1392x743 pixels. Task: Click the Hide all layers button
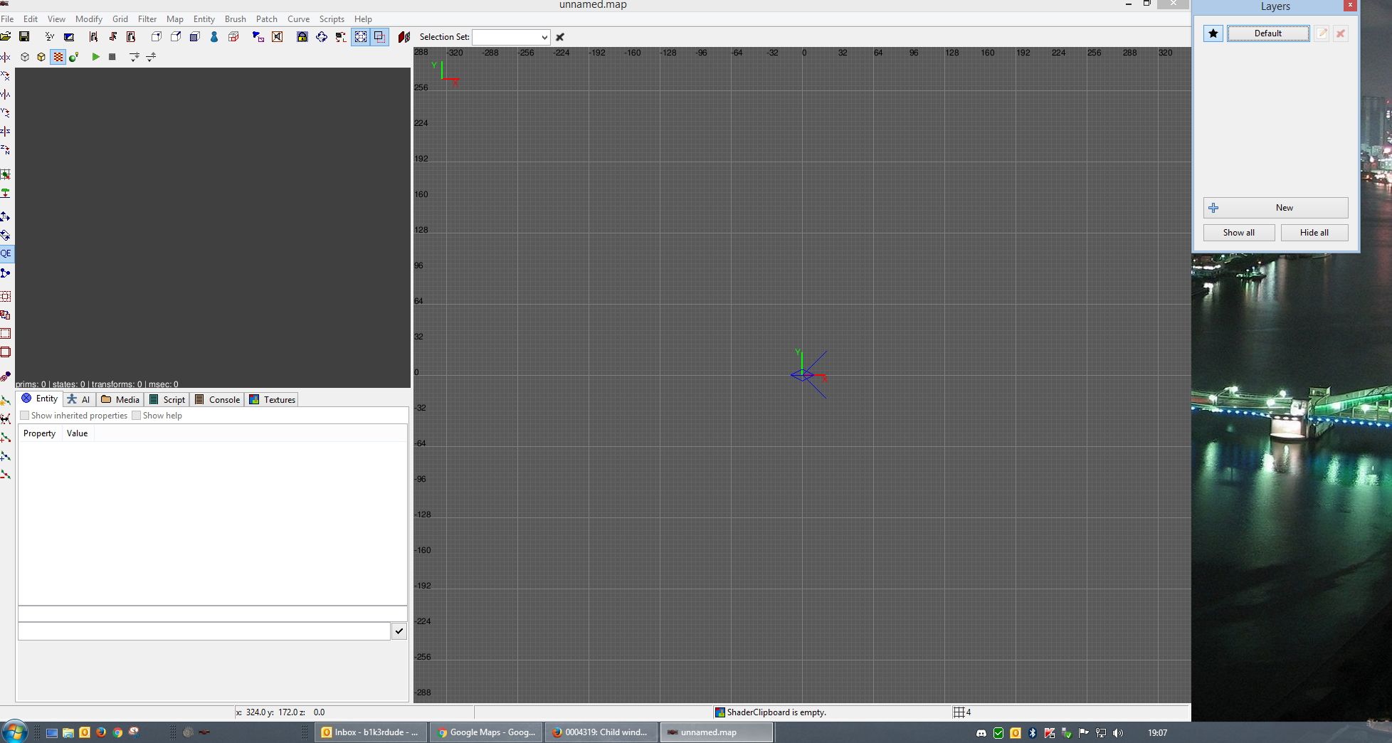click(x=1314, y=233)
